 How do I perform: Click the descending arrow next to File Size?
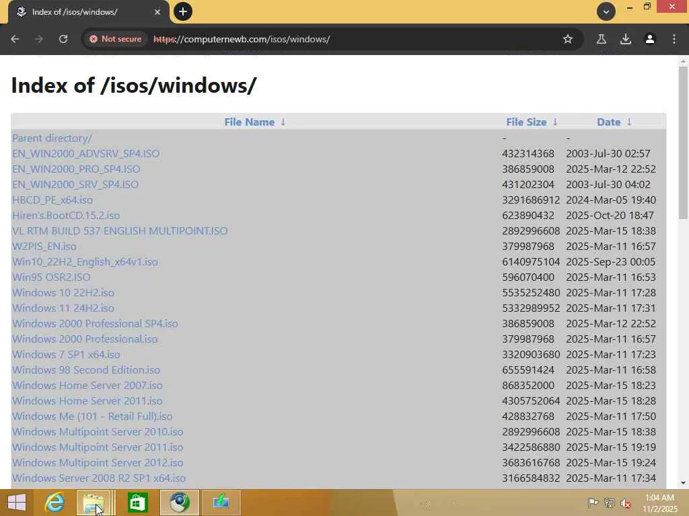tap(555, 122)
